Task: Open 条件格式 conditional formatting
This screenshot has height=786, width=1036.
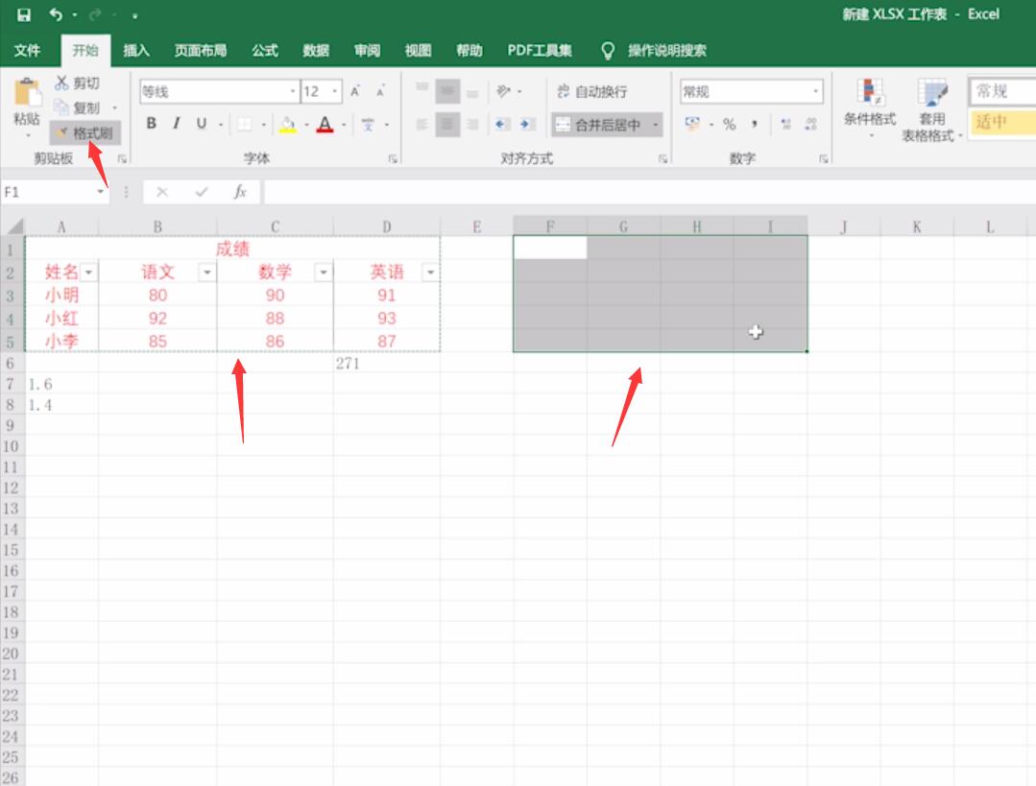Action: 870,107
